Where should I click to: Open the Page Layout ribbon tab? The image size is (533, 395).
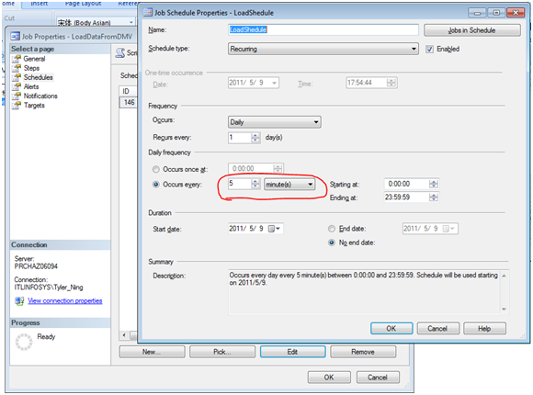84,4
